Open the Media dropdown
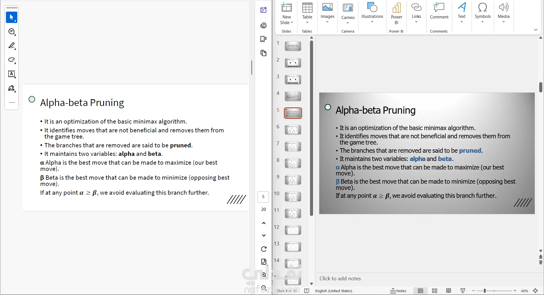The image size is (544, 295). 503,22
